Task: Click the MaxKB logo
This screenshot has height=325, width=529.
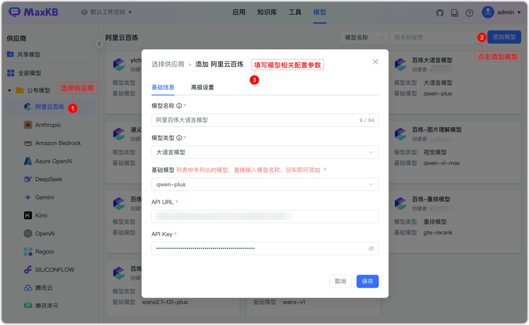Action: [x=33, y=12]
